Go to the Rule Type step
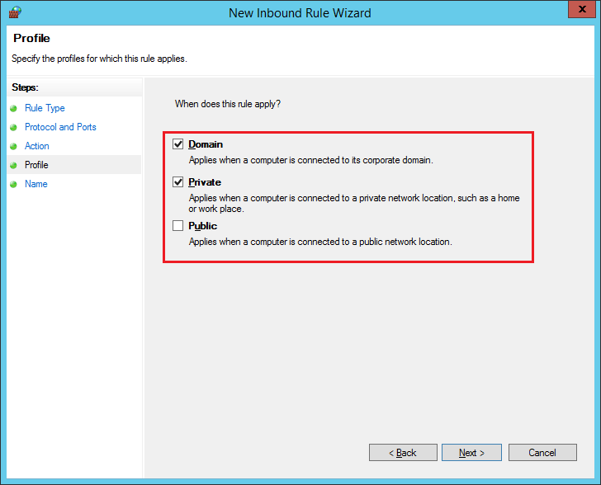 45,108
